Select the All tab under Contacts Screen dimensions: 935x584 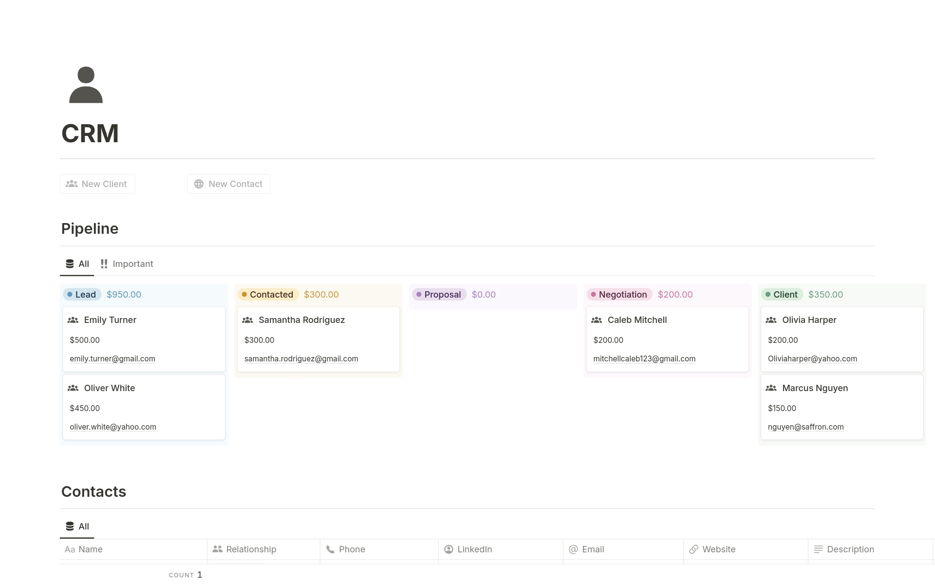coord(77,527)
